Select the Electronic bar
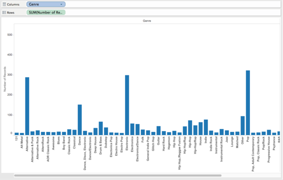Image resolution: width=283 pixels, height=180 pixels. click(127, 105)
